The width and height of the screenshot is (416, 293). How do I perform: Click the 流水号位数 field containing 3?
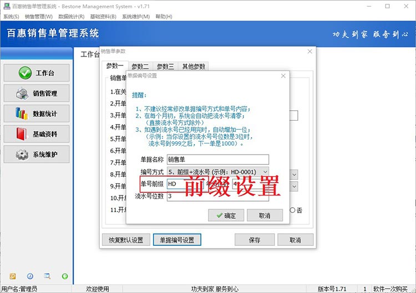pyautogui.click(x=218, y=197)
